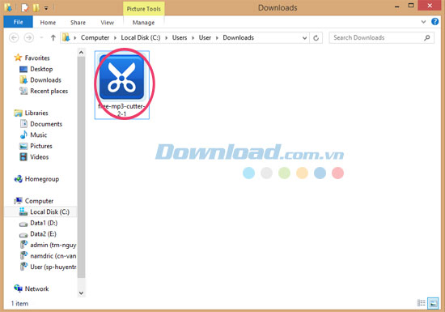Switch to the Details view layout
The width and height of the screenshot is (445, 312).
point(421,303)
